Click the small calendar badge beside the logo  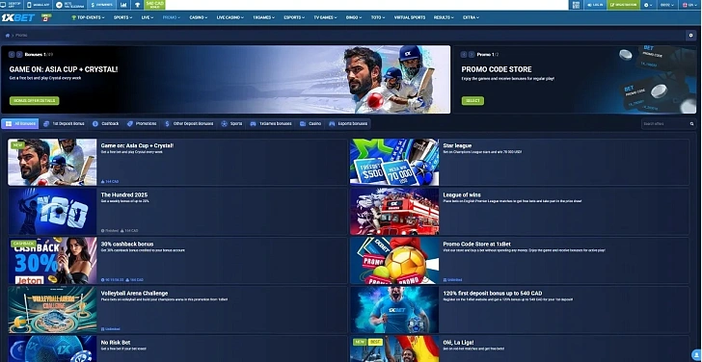coord(46,17)
